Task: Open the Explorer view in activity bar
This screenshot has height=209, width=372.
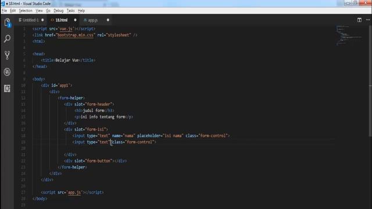Action: pos(7,23)
